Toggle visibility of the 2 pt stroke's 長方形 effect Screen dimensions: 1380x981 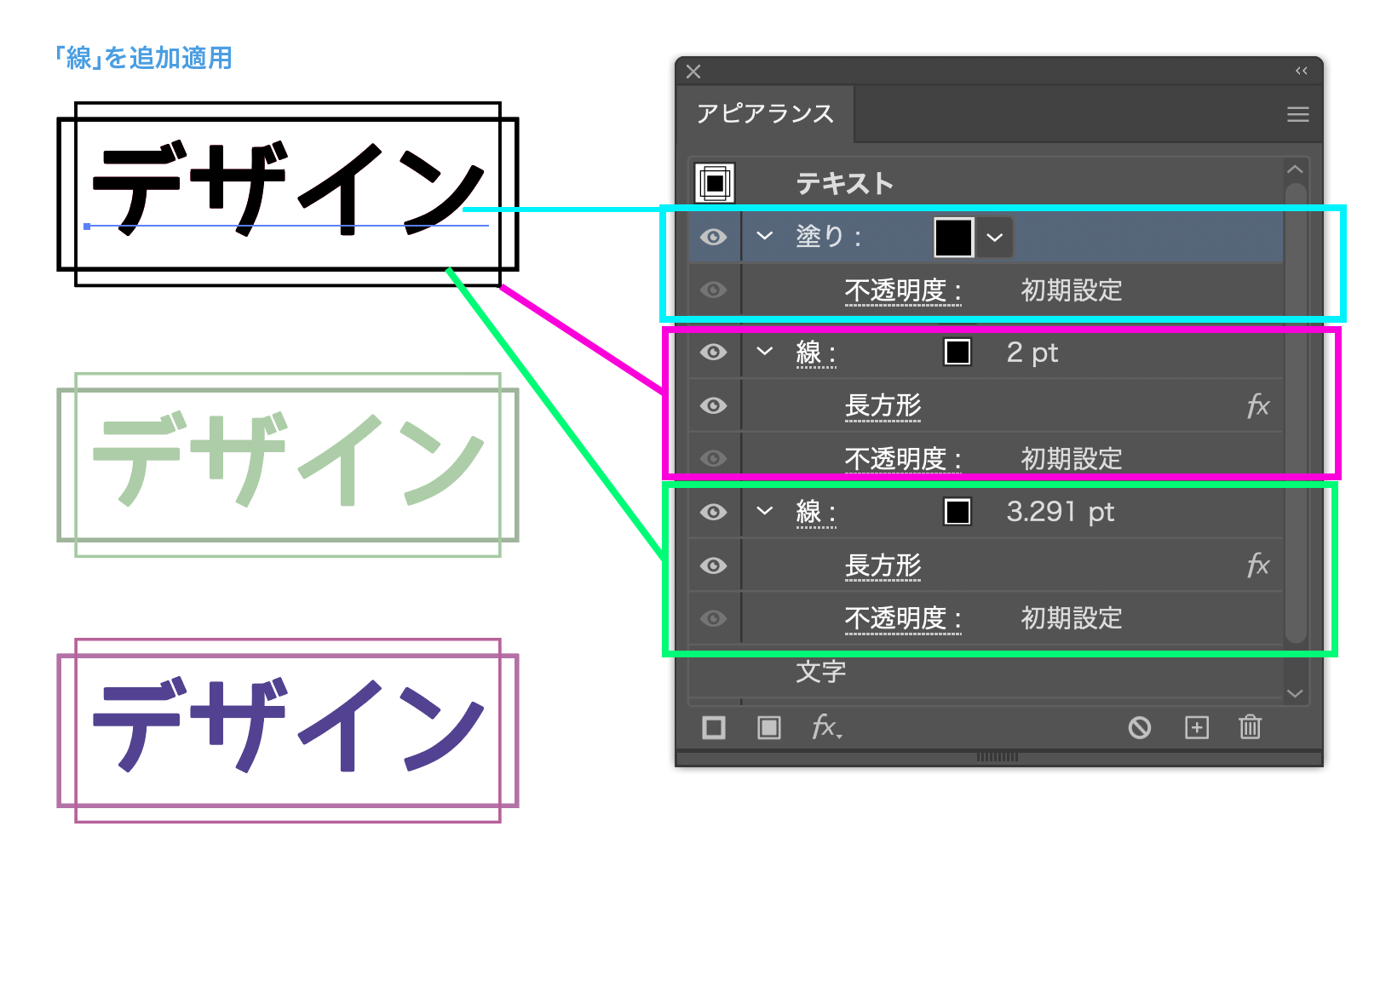(713, 405)
